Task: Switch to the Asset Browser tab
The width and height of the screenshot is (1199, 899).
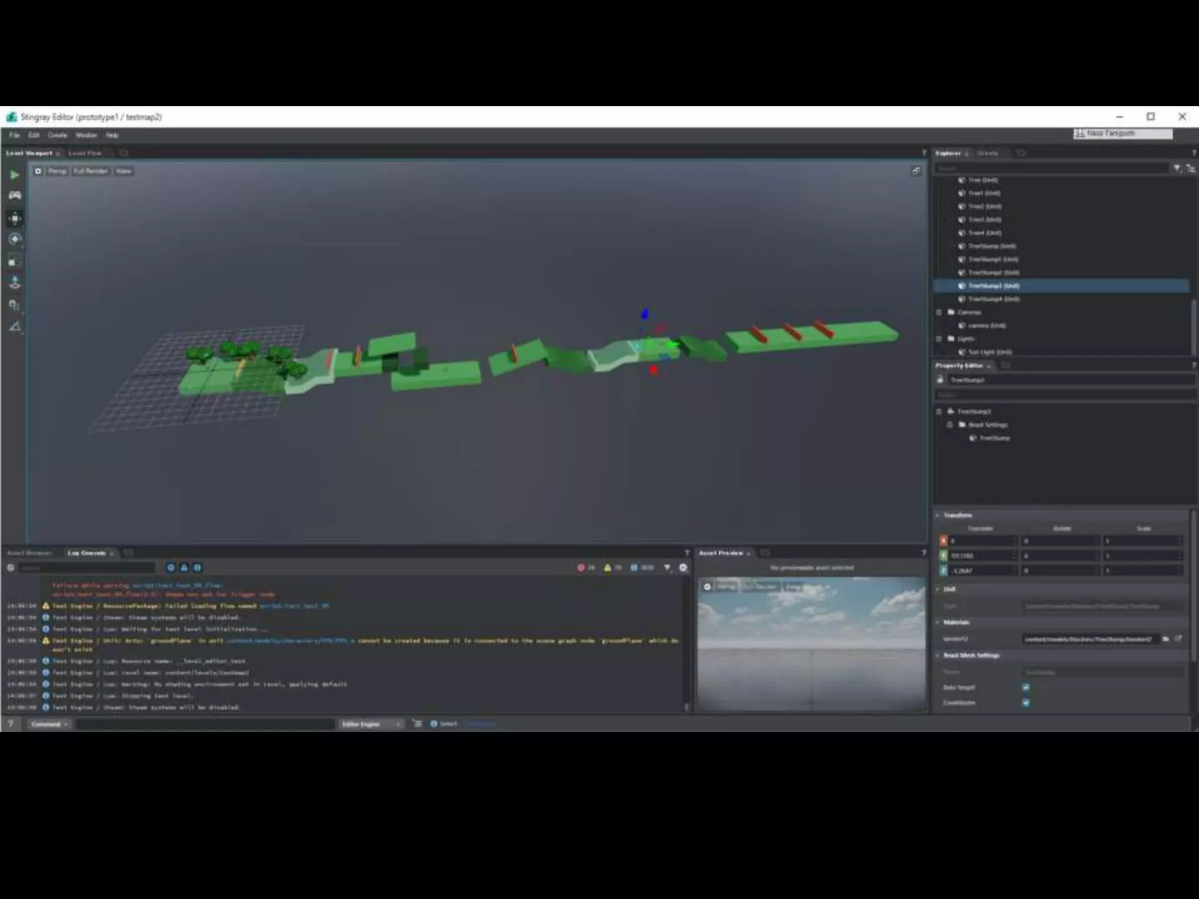Action: point(29,553)
